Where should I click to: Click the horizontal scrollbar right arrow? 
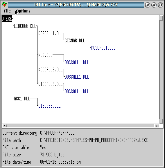click(157, 126)
